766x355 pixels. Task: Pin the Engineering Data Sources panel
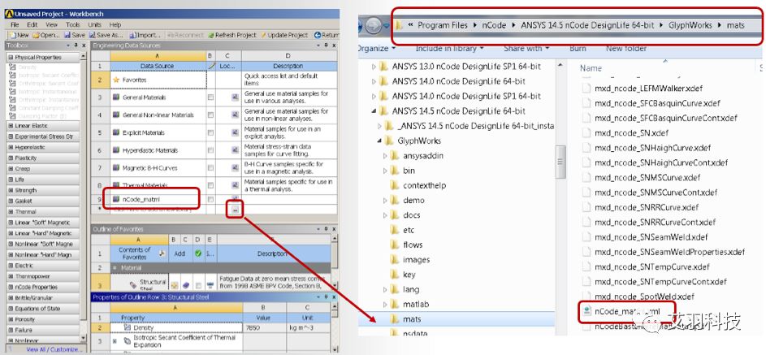[x=327, y=45]
